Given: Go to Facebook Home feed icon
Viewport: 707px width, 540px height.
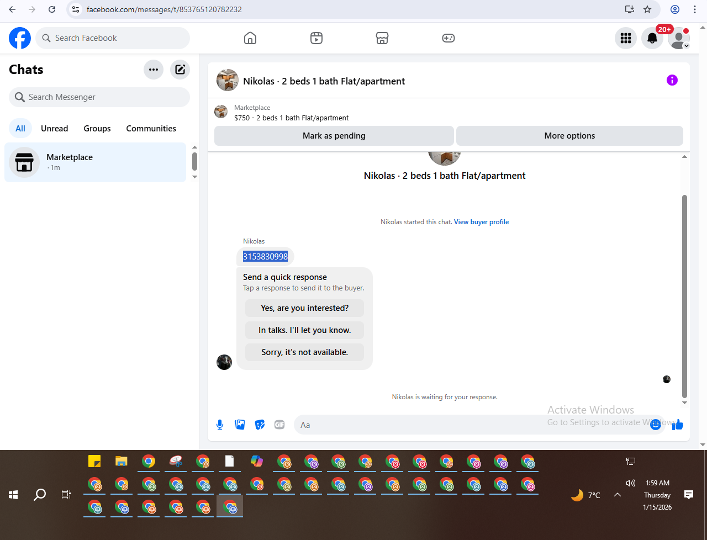Looking at the screenshot, I should click(250, 38).
